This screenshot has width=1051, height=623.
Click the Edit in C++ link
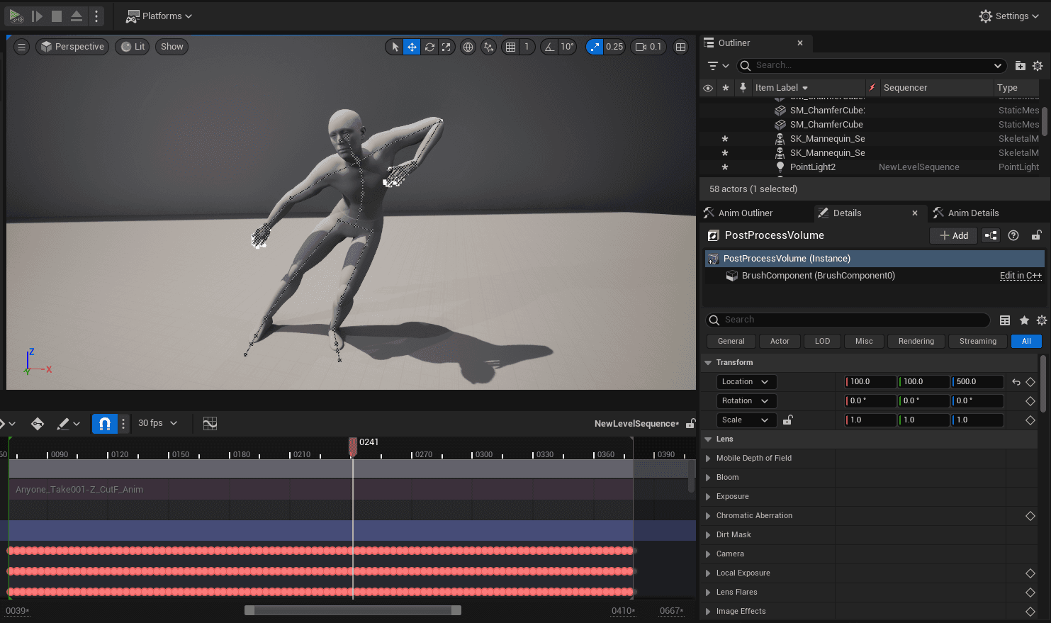pos(1020,276)
